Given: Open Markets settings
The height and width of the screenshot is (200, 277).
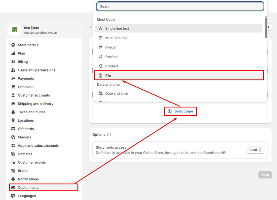Looking at the screenshot, I should [x=24, y=137].
